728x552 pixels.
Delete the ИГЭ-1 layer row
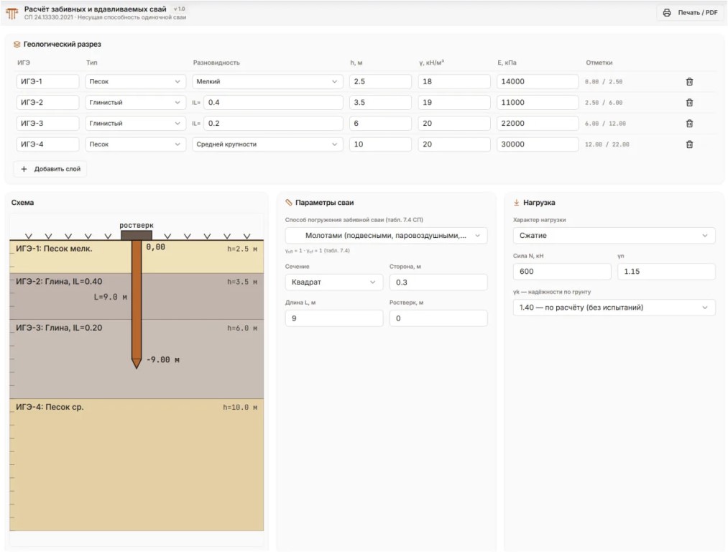click(x=689, y=82)
